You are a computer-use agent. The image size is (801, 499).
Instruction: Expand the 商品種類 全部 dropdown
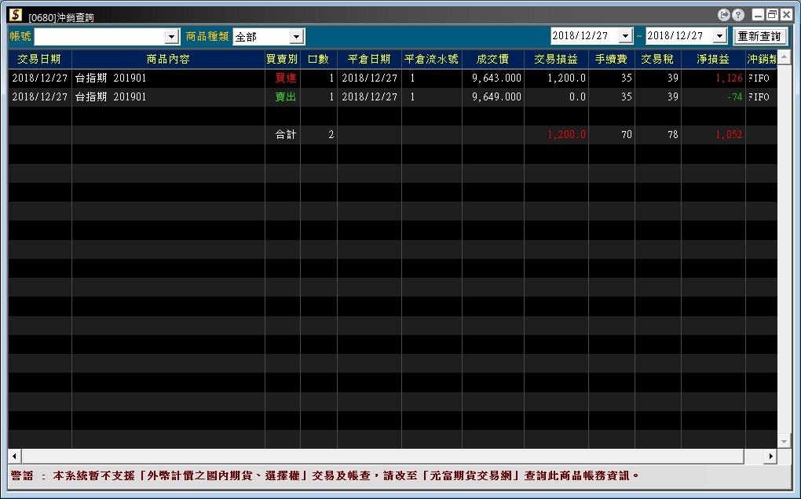tap(296, 37)
